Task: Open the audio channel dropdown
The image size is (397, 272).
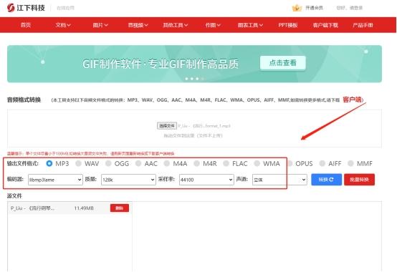Action: [279, 180]
